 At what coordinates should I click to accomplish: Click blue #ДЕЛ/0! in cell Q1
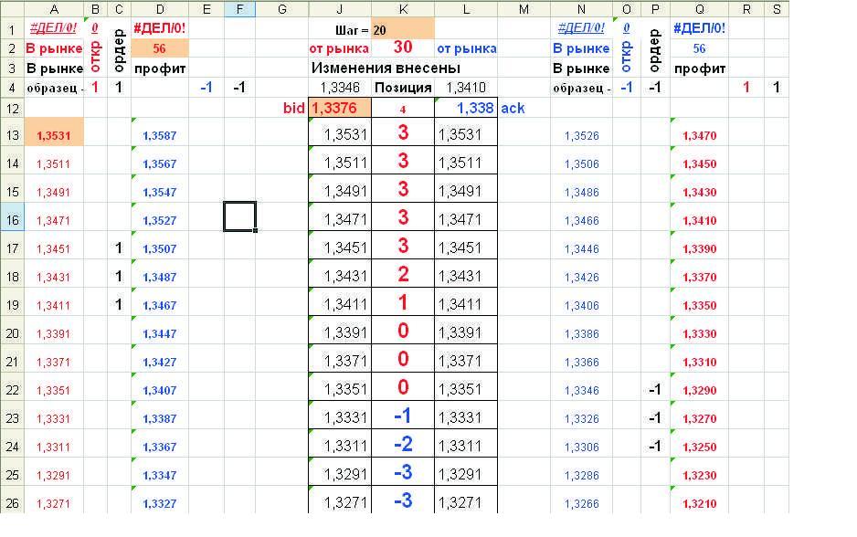(699, 28)
